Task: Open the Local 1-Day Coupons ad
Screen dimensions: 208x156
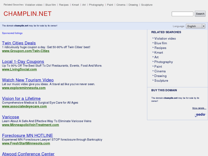Action: [23, 62]
